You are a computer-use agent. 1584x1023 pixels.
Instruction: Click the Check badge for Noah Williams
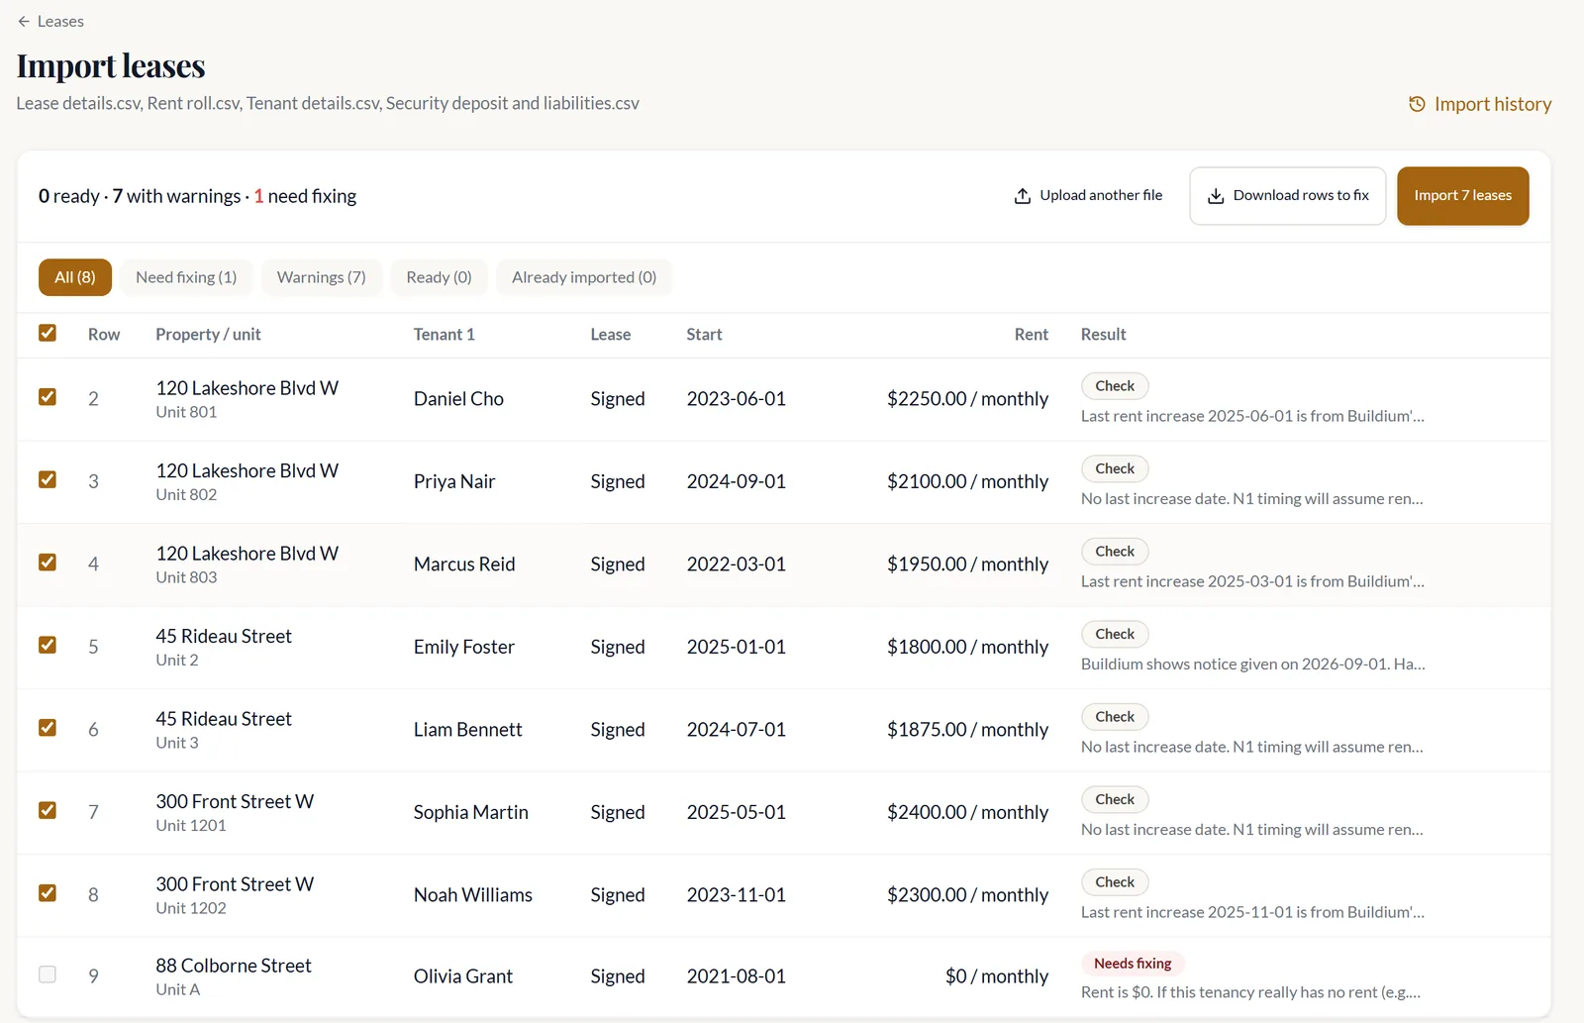1115,882
